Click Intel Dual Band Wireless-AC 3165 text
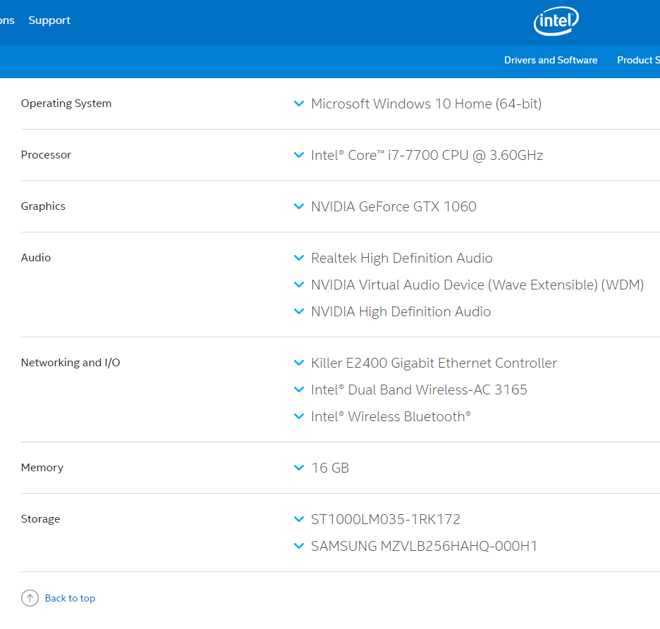Viewport: 660px width, 629px height. coord(419,390)
